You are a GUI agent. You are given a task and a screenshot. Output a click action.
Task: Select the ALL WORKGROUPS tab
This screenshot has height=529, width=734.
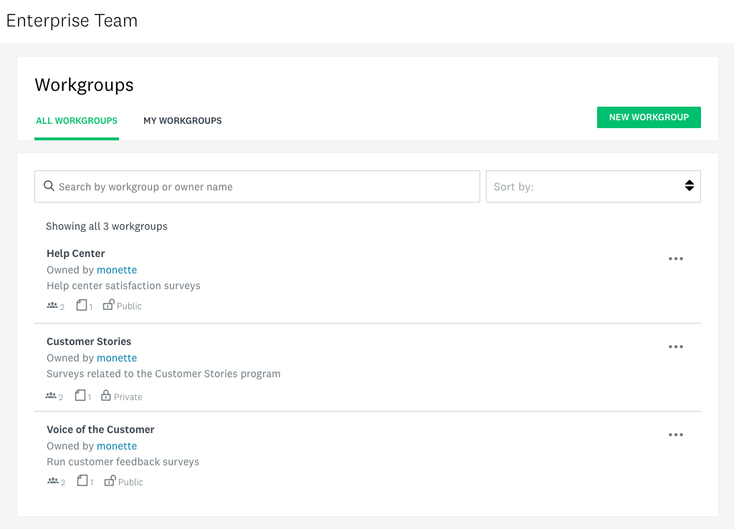pos(77,120)
